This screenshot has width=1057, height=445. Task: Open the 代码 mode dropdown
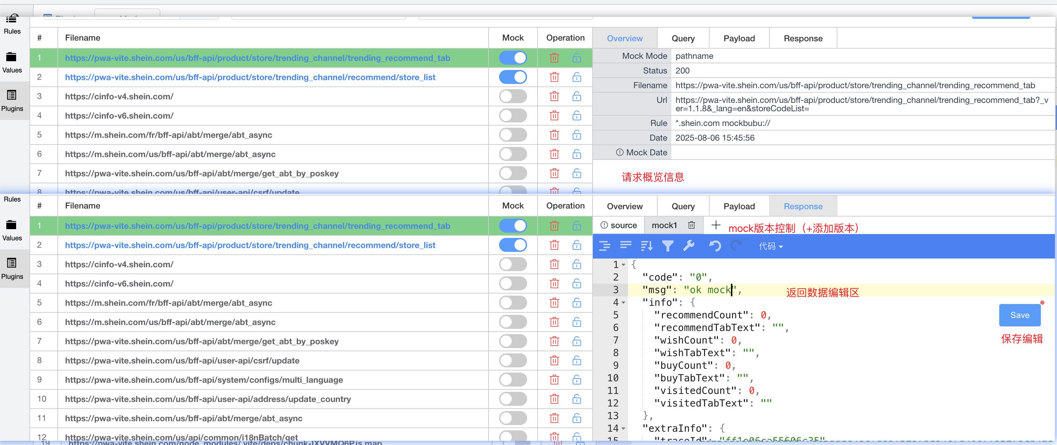[770, 246]
